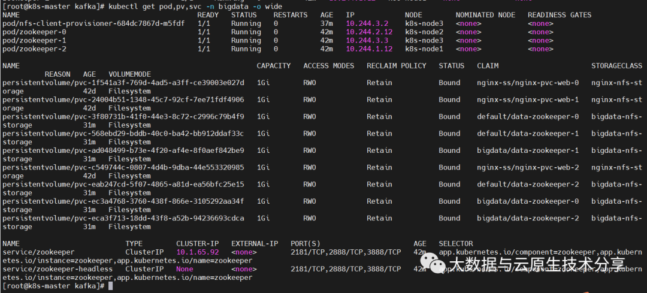Click the VOLUMEMODE column header
Image resolution: width=647 pixels, height=293 pixels.
130,74
